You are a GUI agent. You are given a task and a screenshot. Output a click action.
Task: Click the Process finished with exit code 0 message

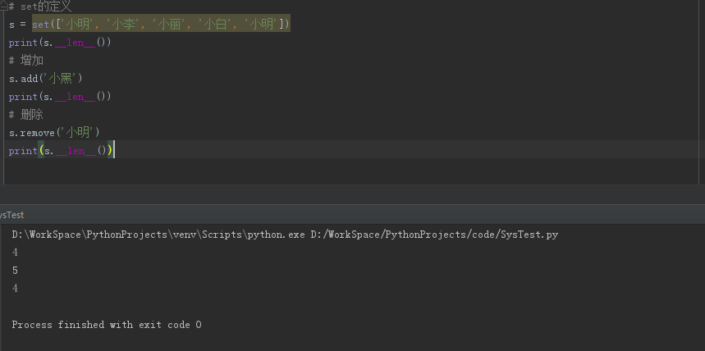[107, 325]
